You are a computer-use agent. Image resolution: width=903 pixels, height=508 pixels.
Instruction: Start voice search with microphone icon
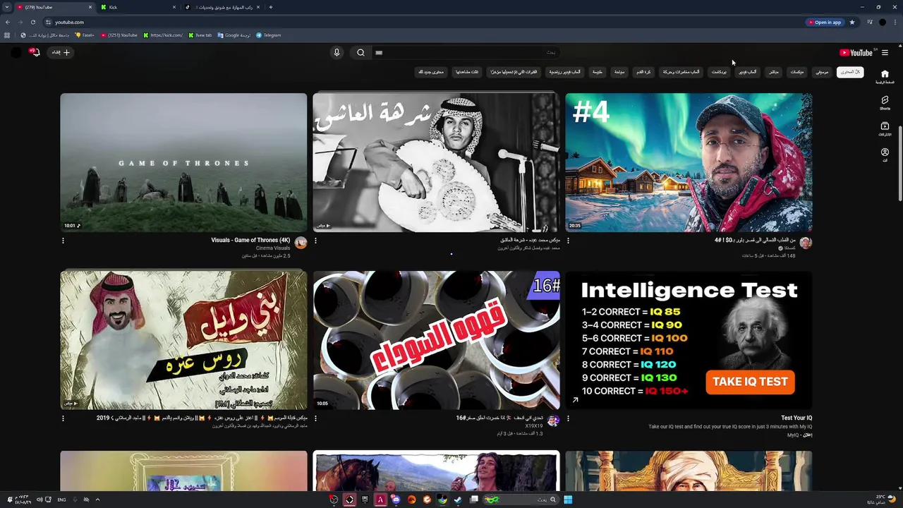[x=337, y=52]
